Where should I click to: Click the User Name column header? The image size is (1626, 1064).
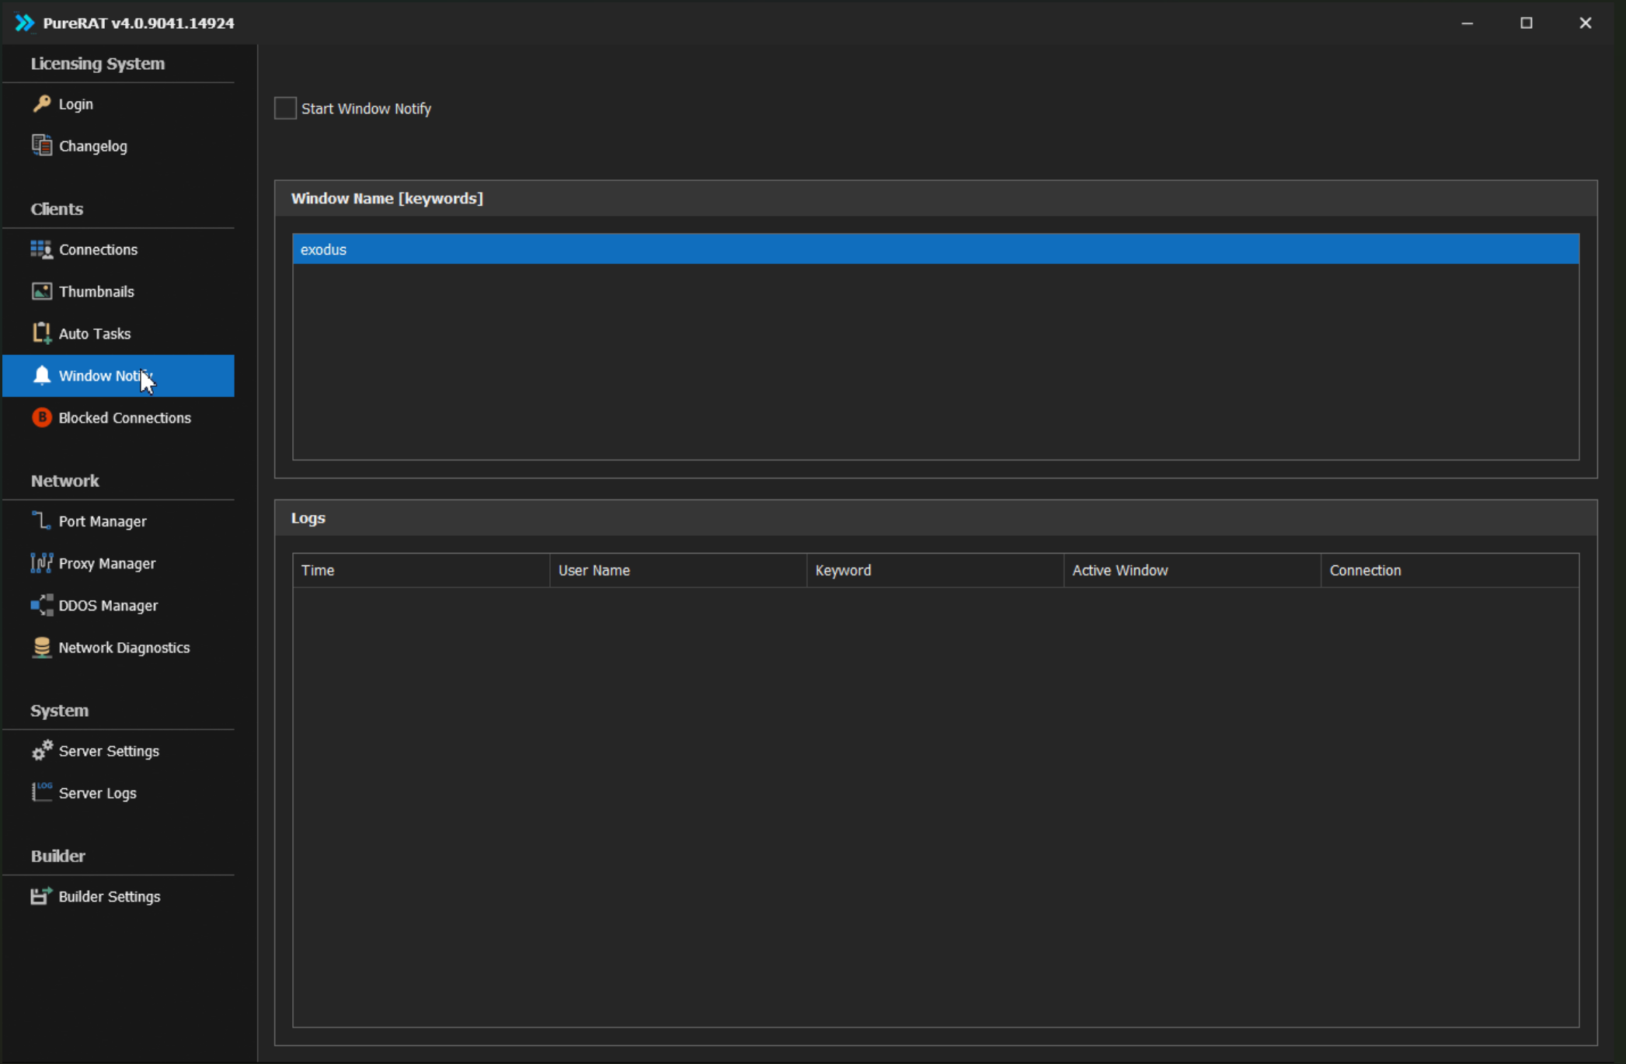pyautogui.click(x=678, y=569)
